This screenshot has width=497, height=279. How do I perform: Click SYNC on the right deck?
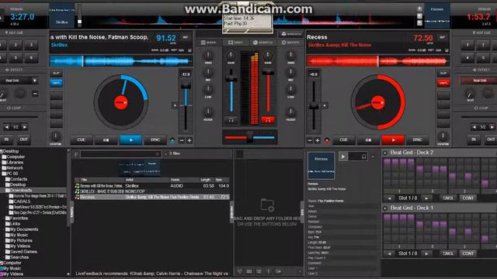[x=418, y=139]
